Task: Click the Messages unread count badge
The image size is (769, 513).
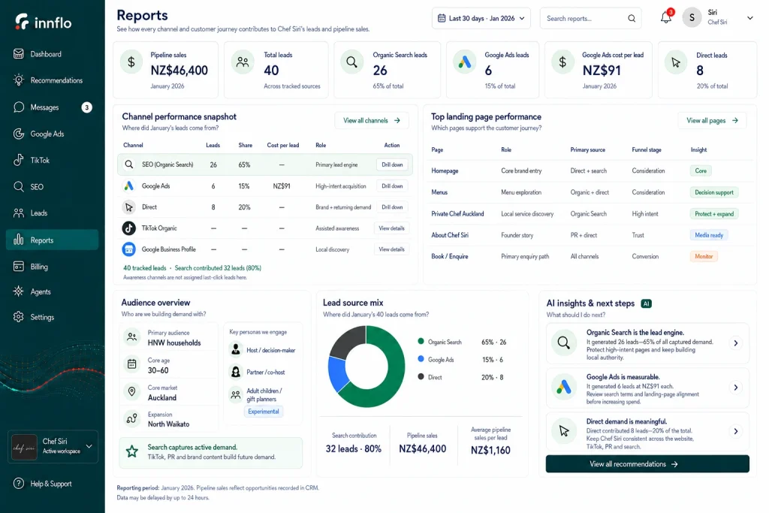Action: coord(87,107)
